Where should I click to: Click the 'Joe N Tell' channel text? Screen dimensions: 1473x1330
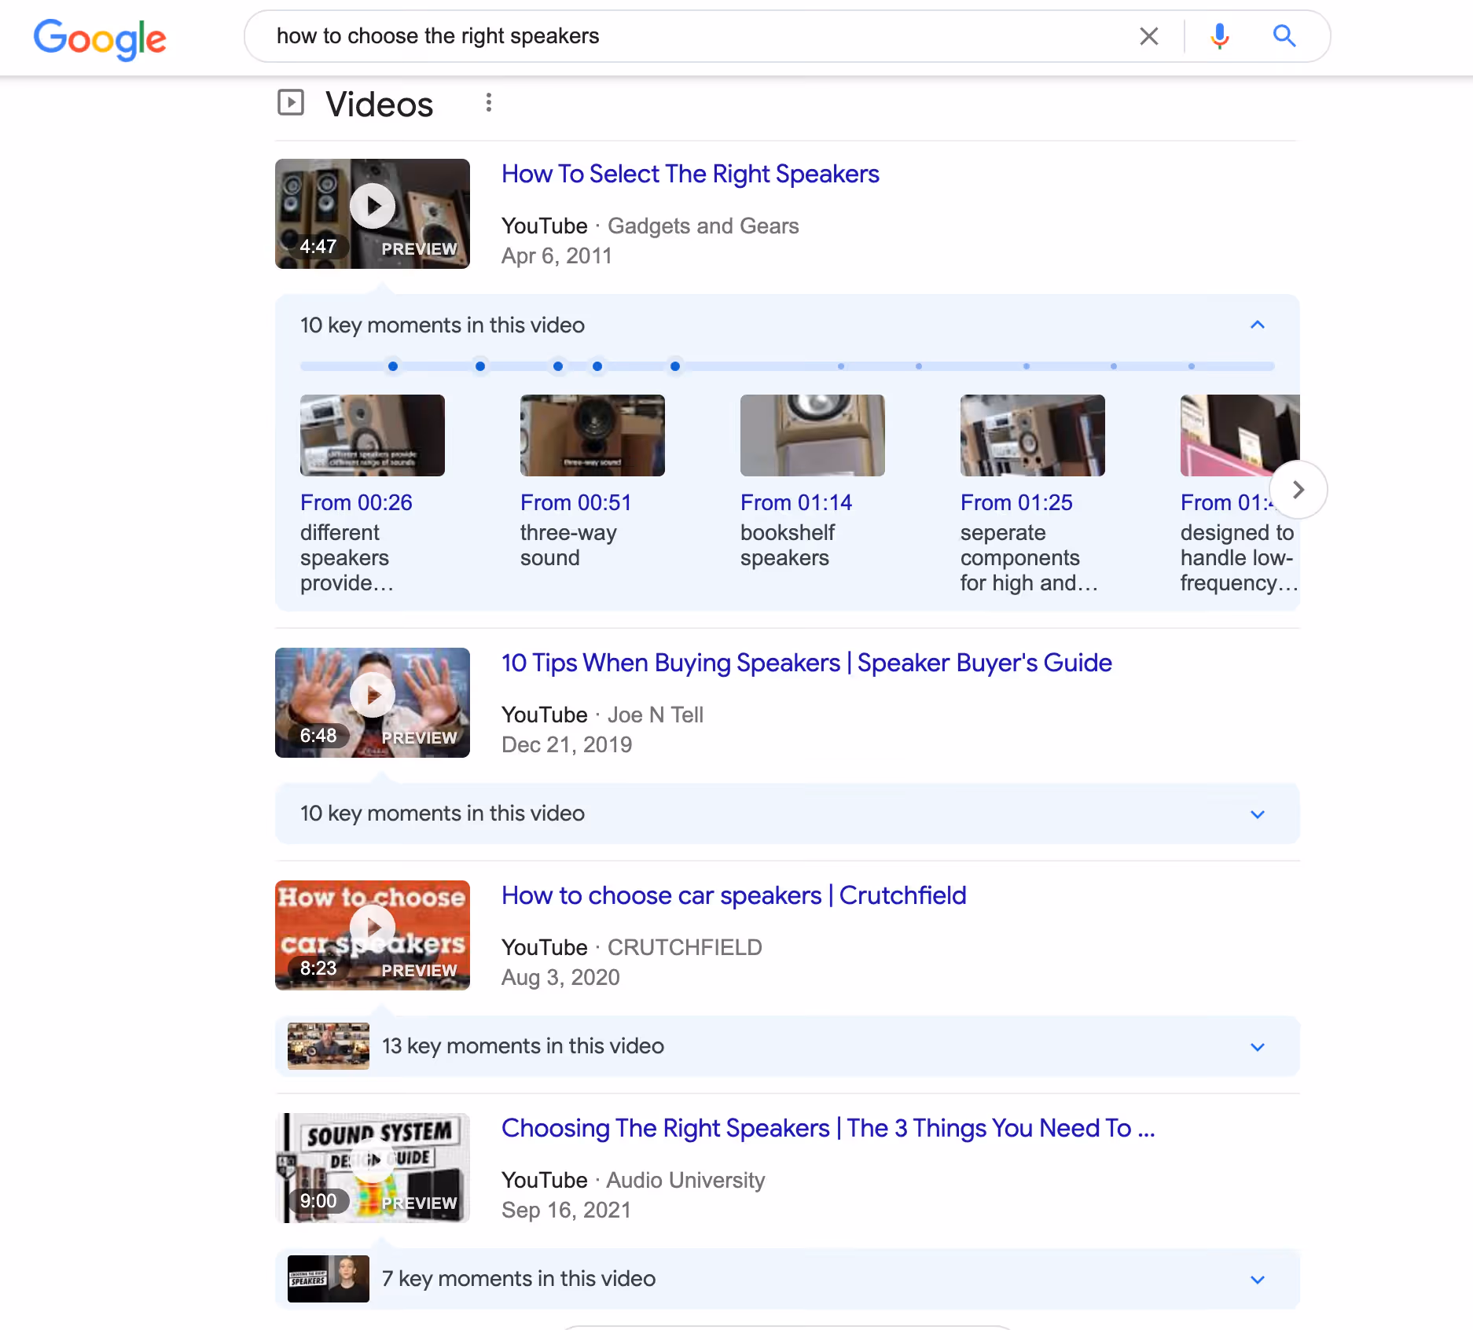point(656,715)
